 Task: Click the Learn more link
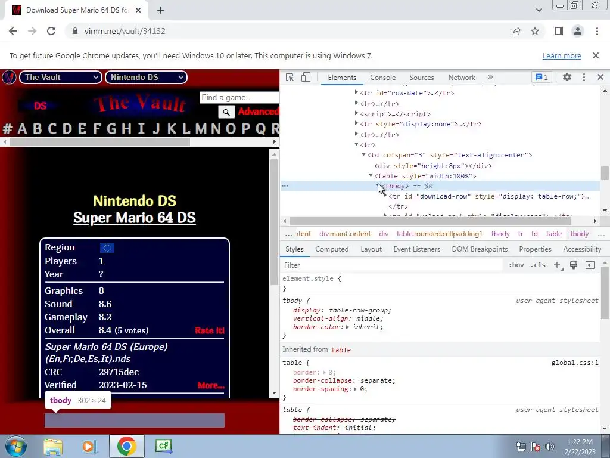pos(562,55)
